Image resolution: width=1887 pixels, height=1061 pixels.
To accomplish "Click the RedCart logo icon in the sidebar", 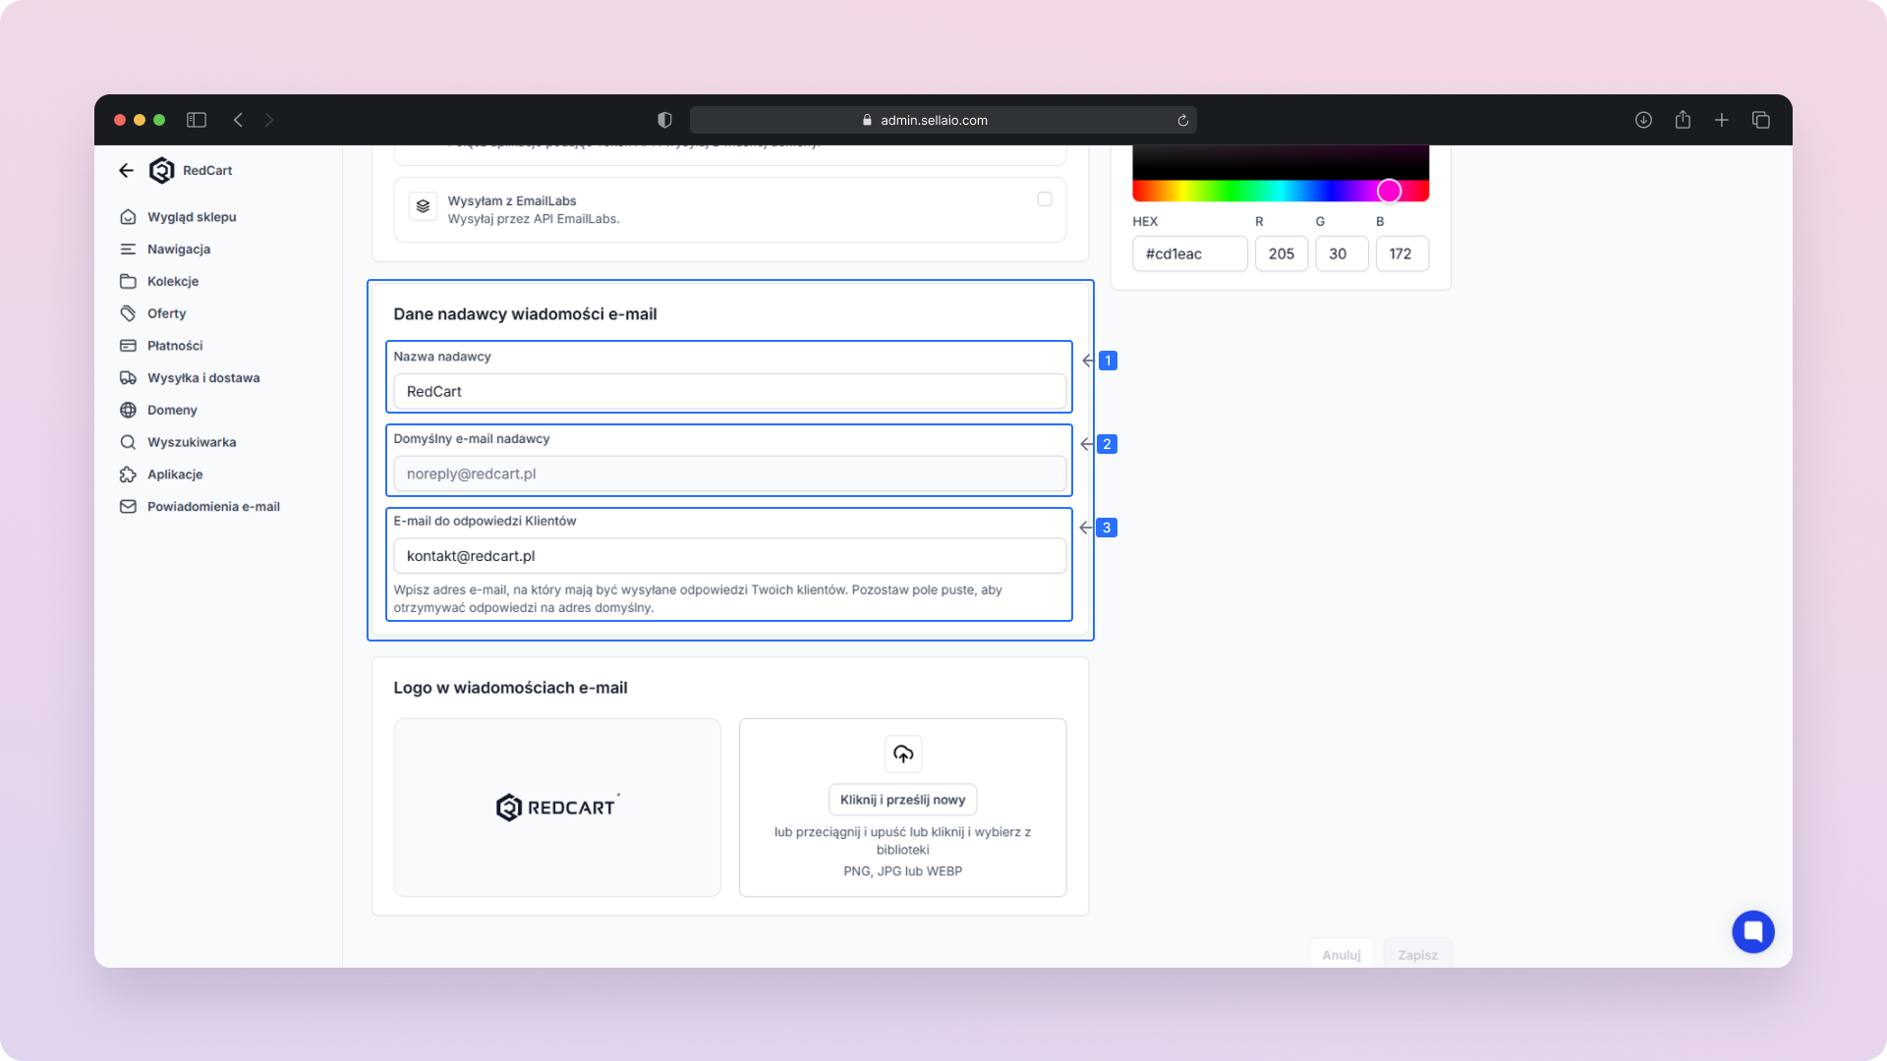I will 161,170.
